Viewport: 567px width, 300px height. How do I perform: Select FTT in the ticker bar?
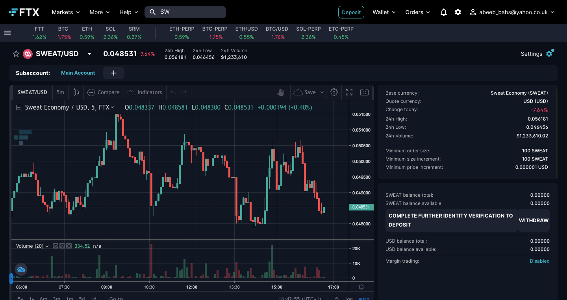point(39,33)
